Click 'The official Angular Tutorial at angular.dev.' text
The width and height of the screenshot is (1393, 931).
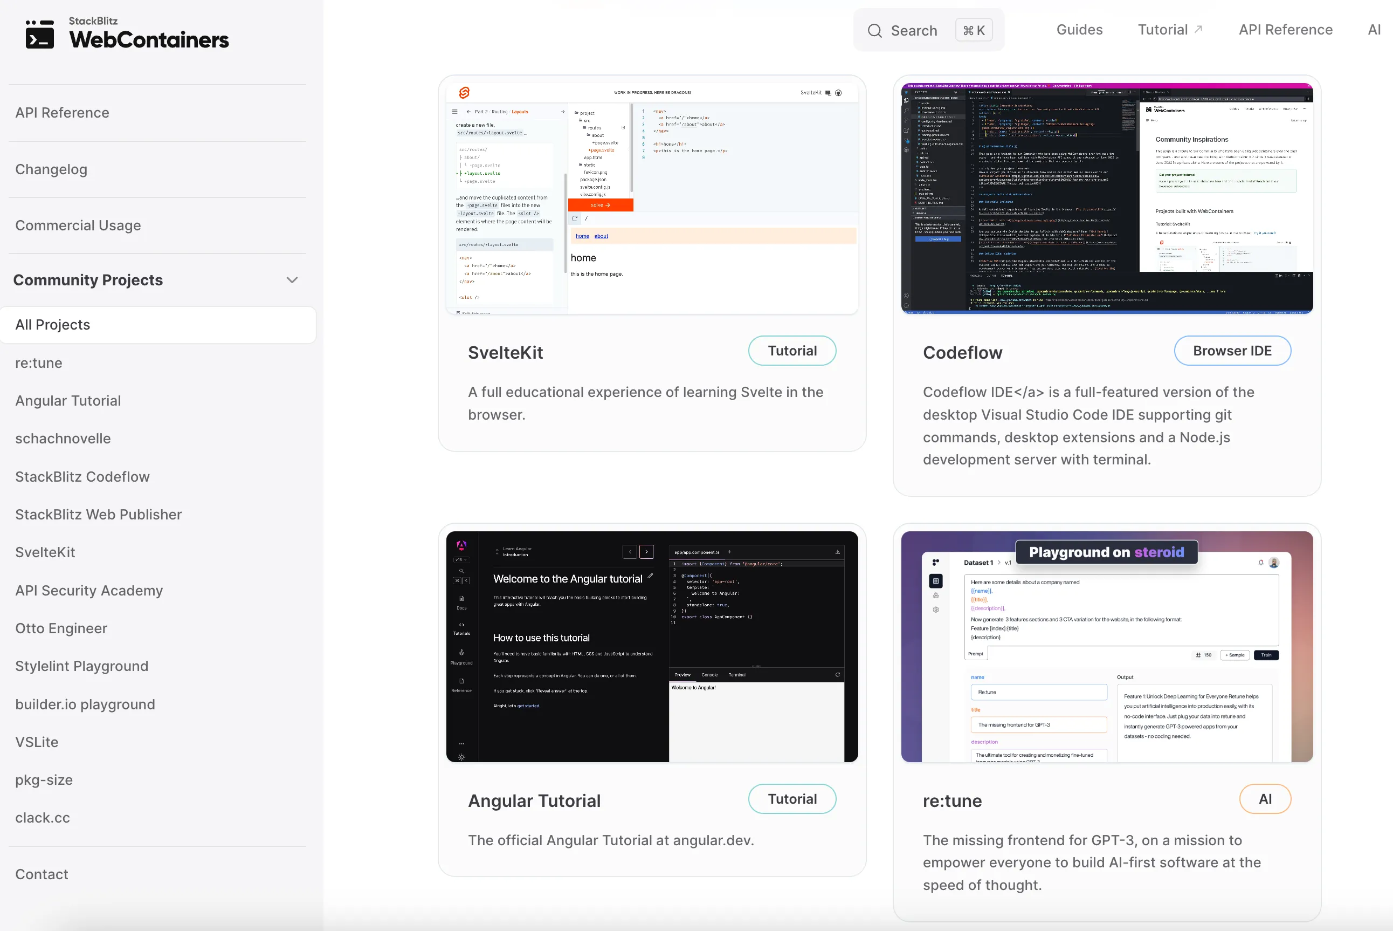(611, 840)
